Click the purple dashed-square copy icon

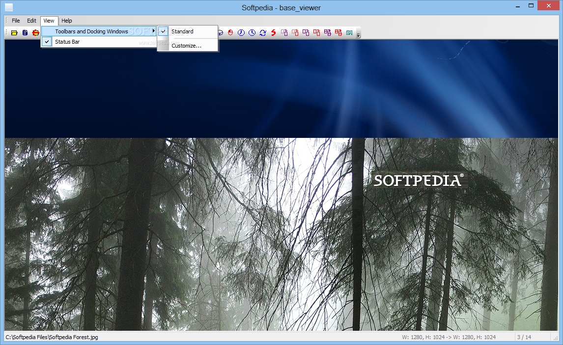pyautogui.click(x=284, y=32)
